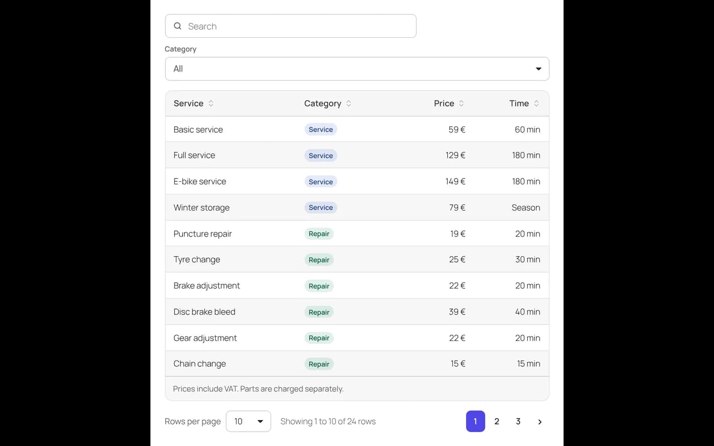
Task: Click the 79 € price cell
Action: (x=457, y=207)
